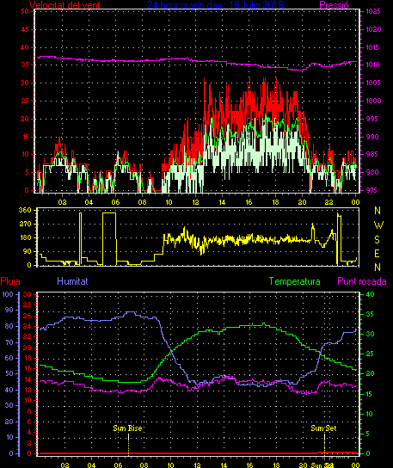Click compass letter 'W' beside direction chart
Image resolution: width=393 pixels, height=468 pixels.
tap(378, 225)
